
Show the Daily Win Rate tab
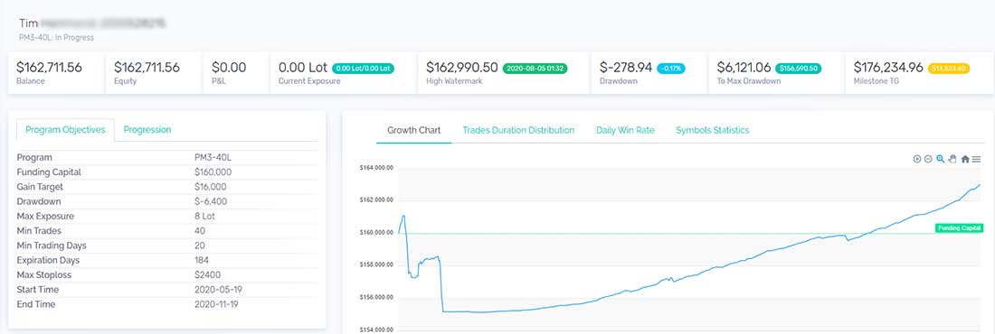(x=625, y=130)
